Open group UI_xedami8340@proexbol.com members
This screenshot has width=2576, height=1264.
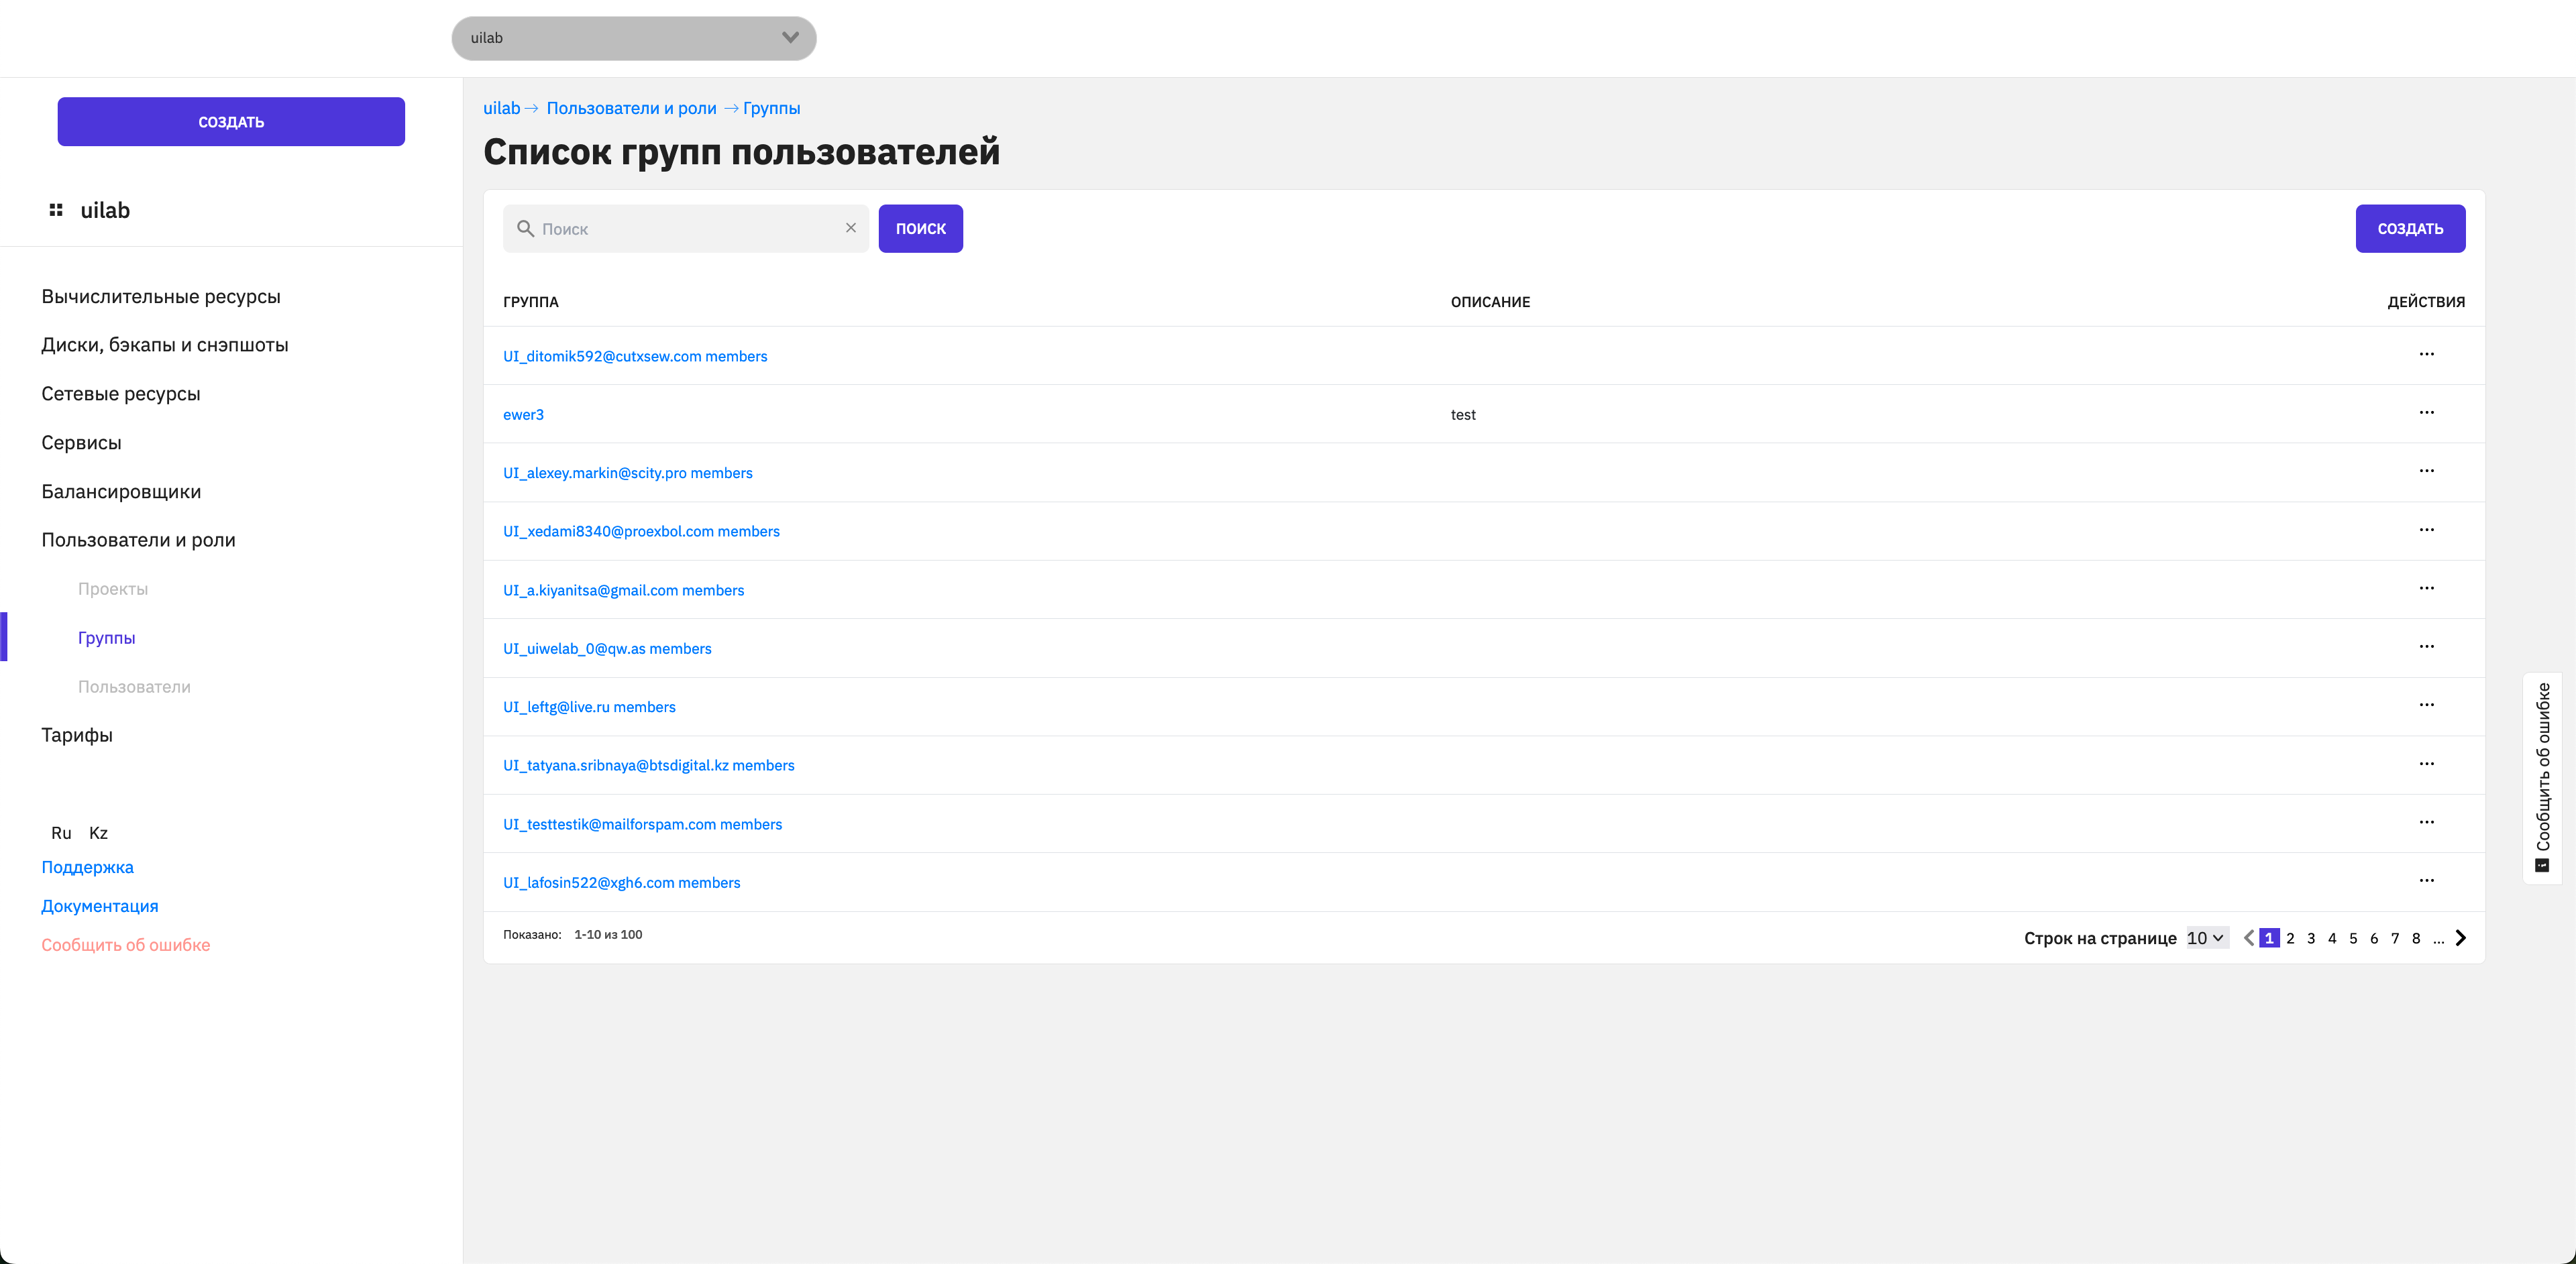click(x=641, y=530)
